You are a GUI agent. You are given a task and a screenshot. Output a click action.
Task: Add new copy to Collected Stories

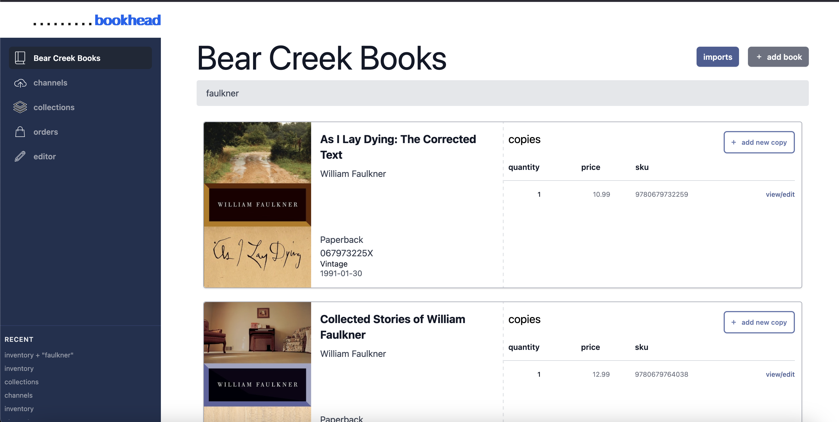(759, 322)
